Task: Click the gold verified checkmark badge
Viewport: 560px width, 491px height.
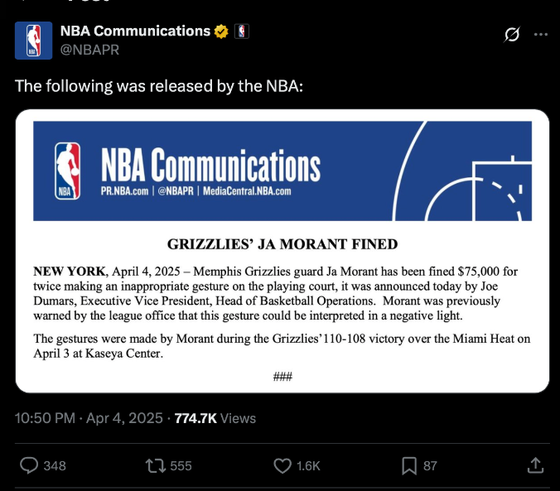Action: click(x=222, y=31)
